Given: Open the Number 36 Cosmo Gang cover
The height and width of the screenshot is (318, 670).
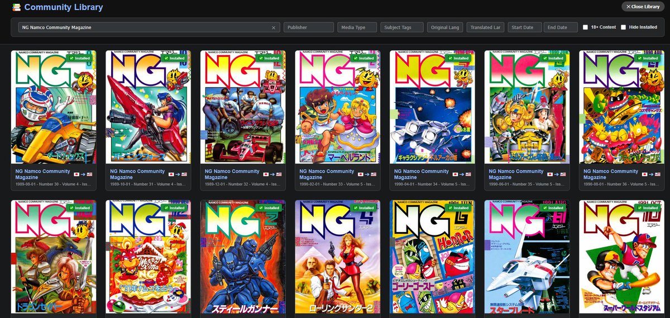Looking at the screenshot, I should [x=621, y=107].
